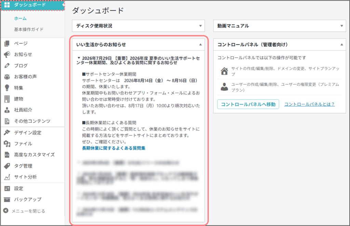Viewport: 350px width, 226px height.
Task: Open the サイト分析 menu label
Action: pyautogui.click(x=25, y=177)
